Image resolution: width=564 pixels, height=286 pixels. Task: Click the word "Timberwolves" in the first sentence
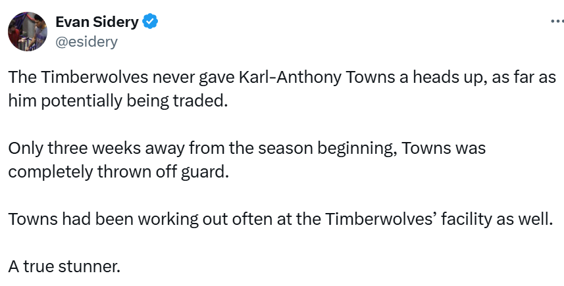click(94, 77)
